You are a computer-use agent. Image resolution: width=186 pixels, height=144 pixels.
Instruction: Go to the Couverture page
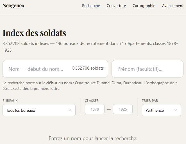(116, 6)
